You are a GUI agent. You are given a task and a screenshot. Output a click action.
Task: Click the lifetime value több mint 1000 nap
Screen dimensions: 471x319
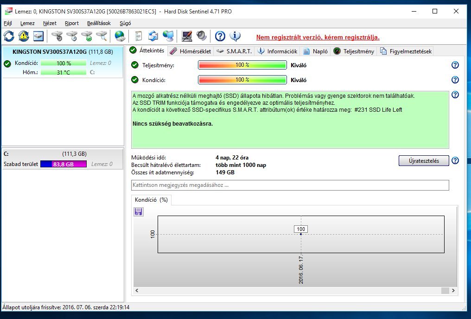241,165
